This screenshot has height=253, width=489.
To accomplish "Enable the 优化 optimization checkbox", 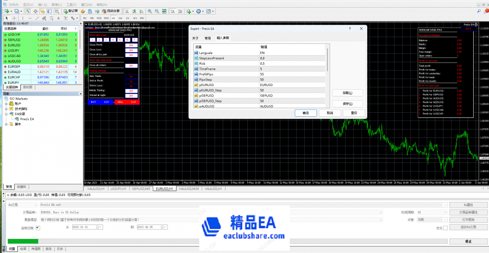I will [445, 228].
